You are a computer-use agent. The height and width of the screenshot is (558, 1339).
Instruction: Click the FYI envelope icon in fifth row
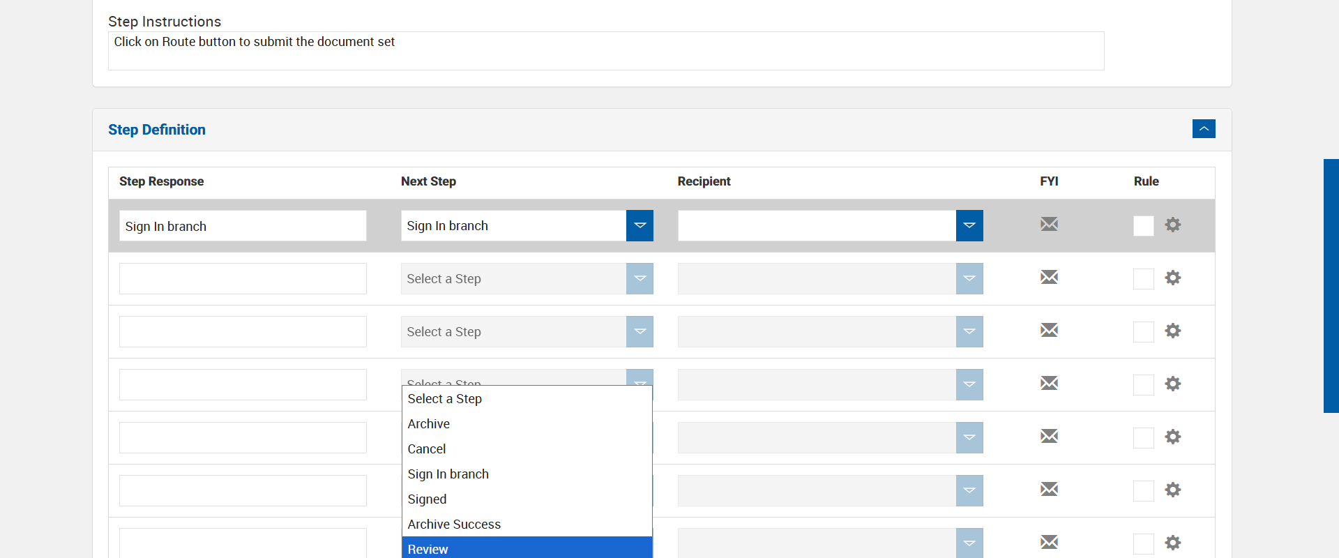[1049, 437]
